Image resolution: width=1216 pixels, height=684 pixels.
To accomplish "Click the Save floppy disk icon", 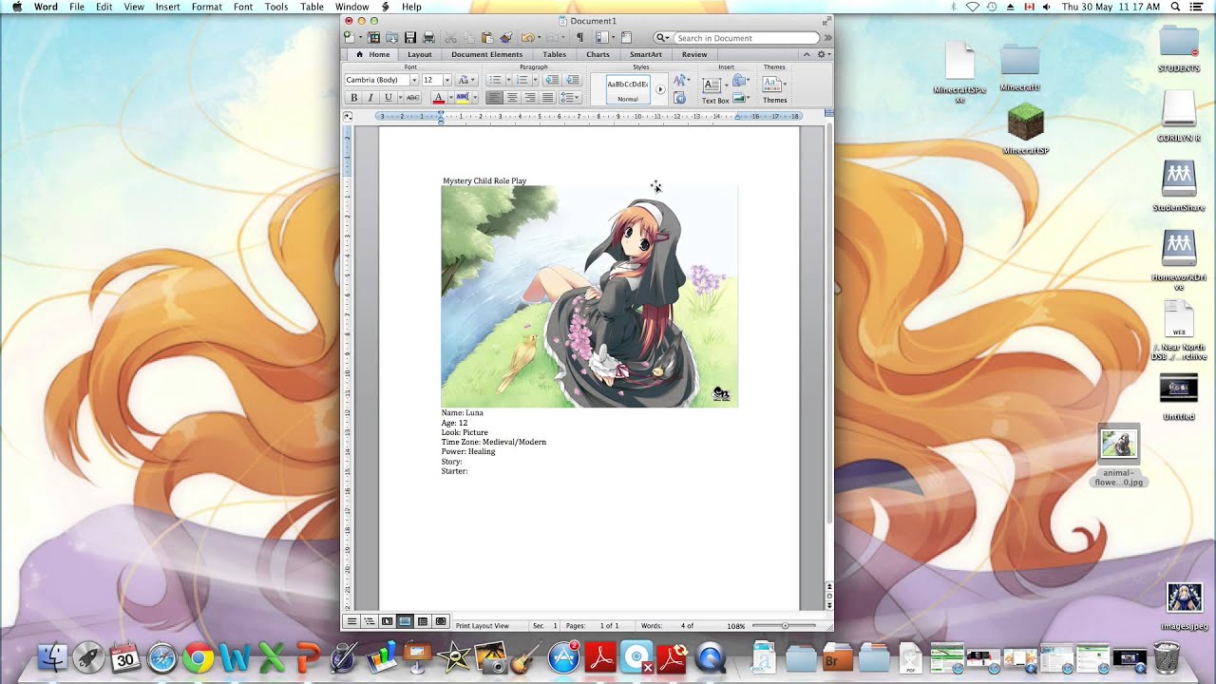I will (410, 37).
